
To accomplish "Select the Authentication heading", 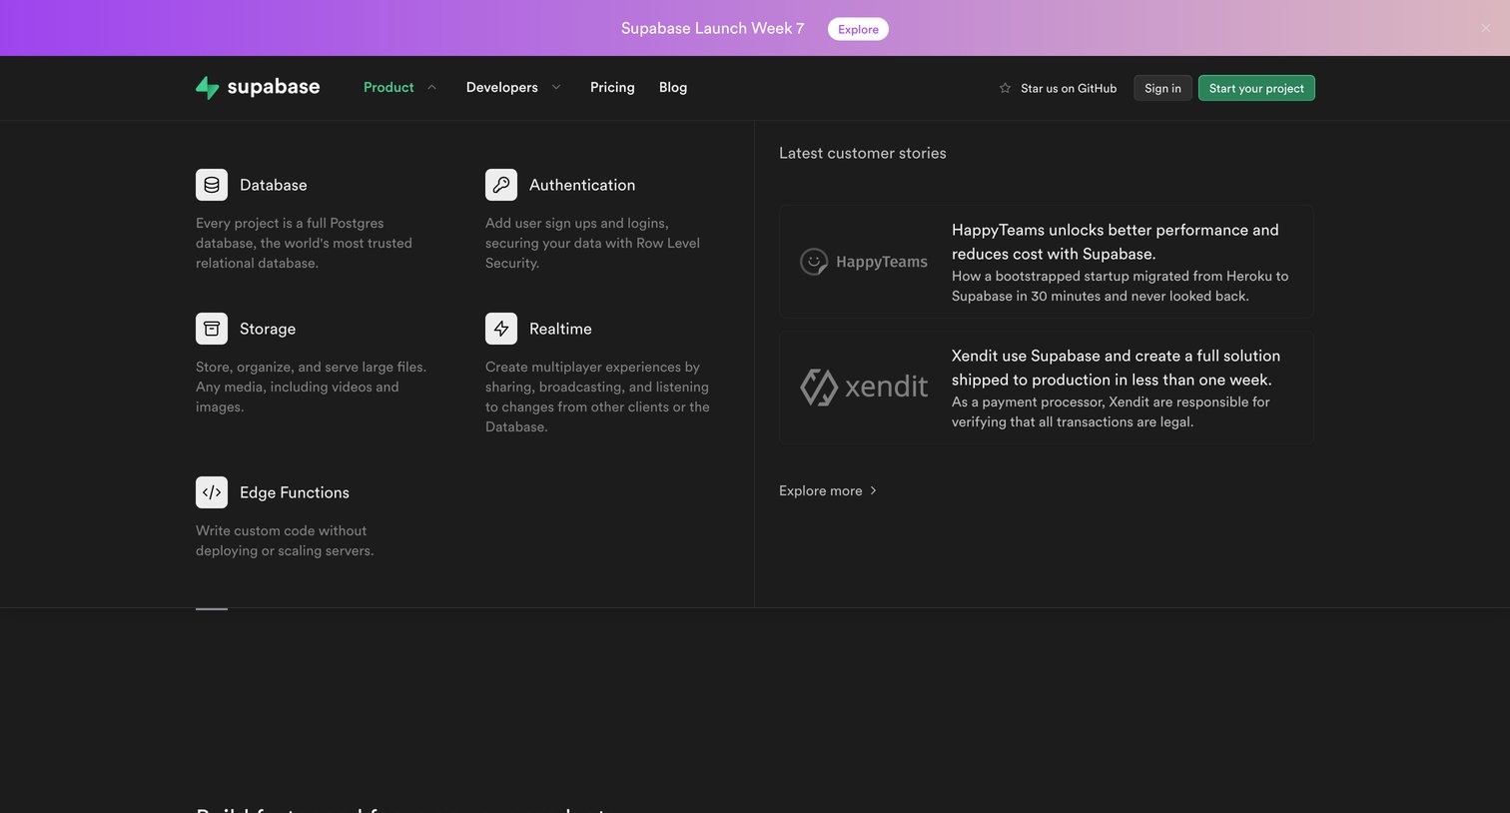I will (x=582, y=185).
